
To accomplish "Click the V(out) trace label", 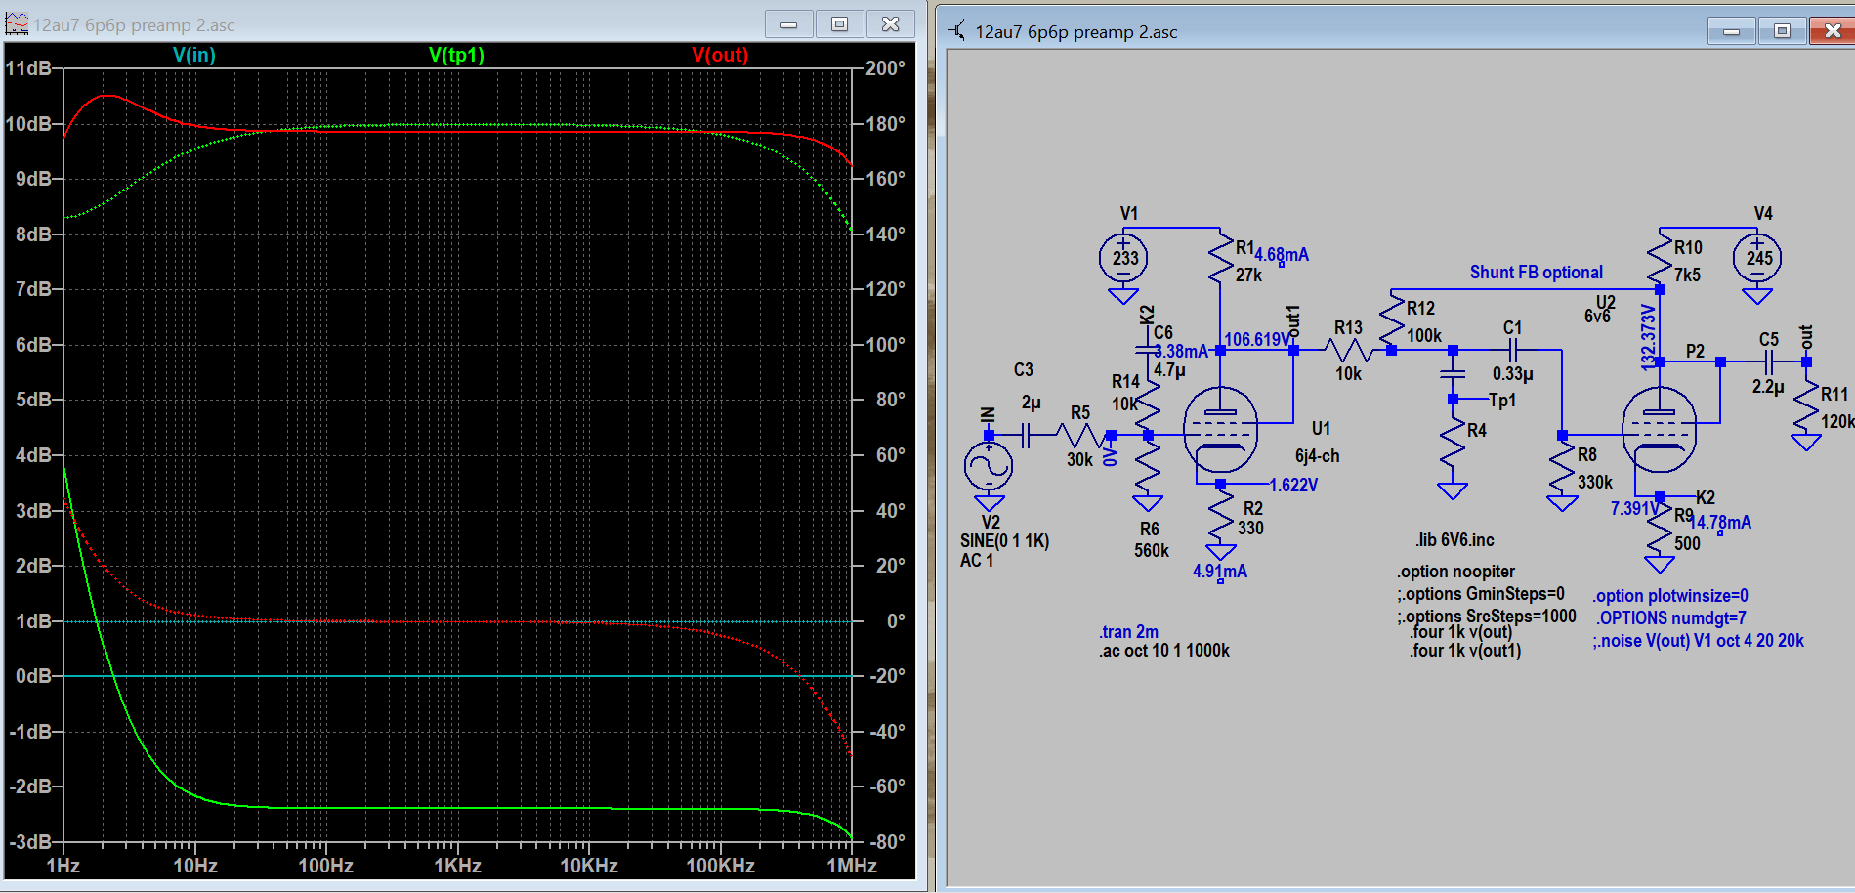I will tap(720, 55).
